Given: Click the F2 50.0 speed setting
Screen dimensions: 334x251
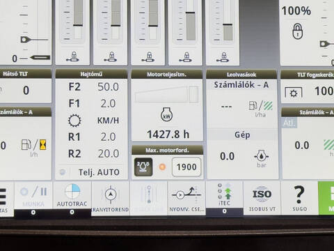Looking at the screenshot, I should click(94, 87).
